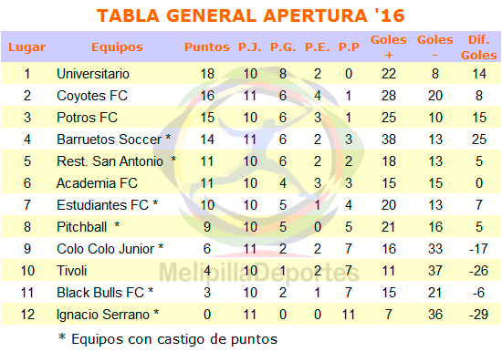Click the Coyotes FC team row
Image resolution: width=502 pixels, height=352 pixels.
[251, 96]
